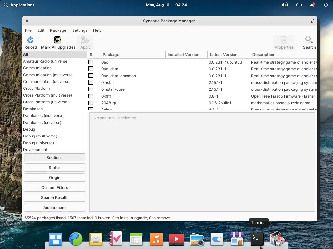Open Photos app from dock

(197, 240)
